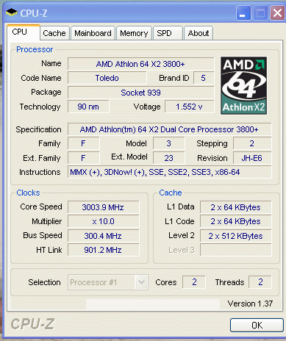Expand the Processor #1 selection dropdown
286x341 pixels.
coord(141,282)
